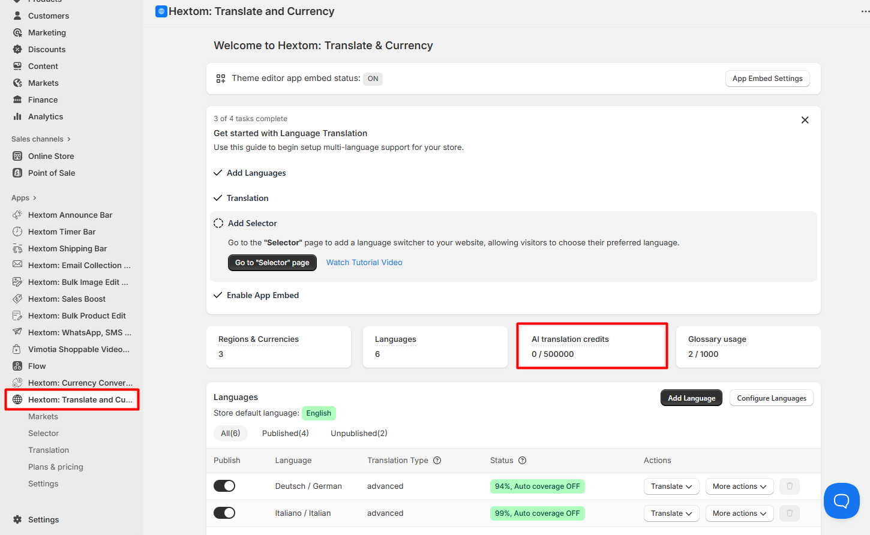The width and height of the screenshot is (870, 535).
Task: Open Translate dropdown for German language
Action: point(671,486)
